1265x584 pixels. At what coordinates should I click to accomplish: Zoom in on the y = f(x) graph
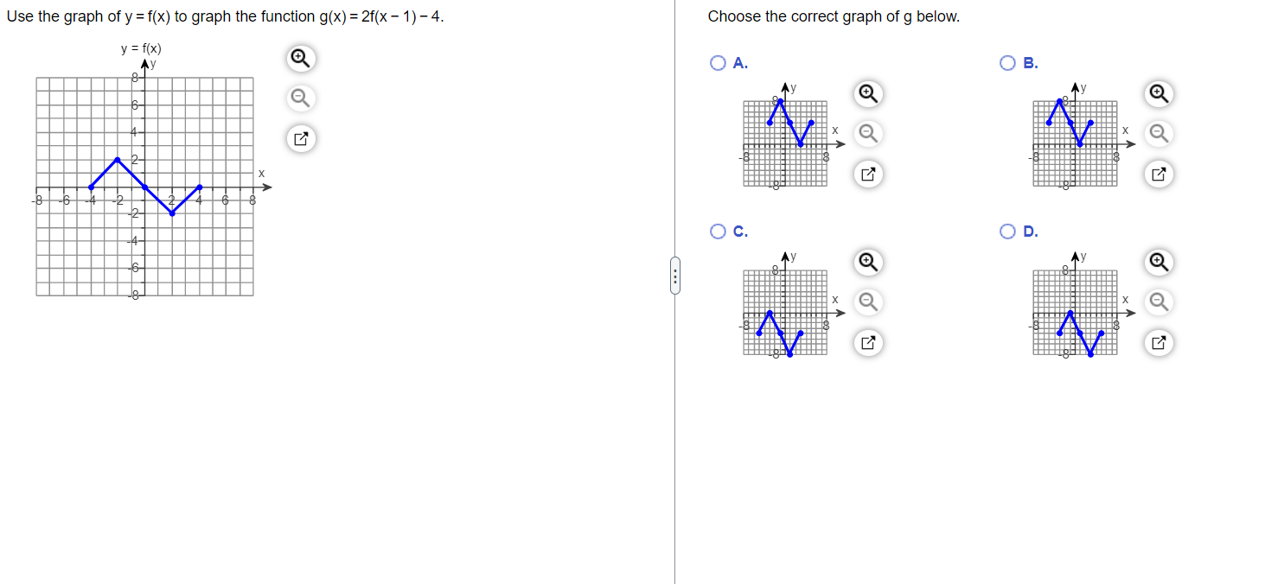tap(300, 58)
